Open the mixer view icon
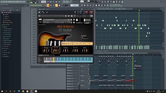166x93 pixels. point(91,5)
